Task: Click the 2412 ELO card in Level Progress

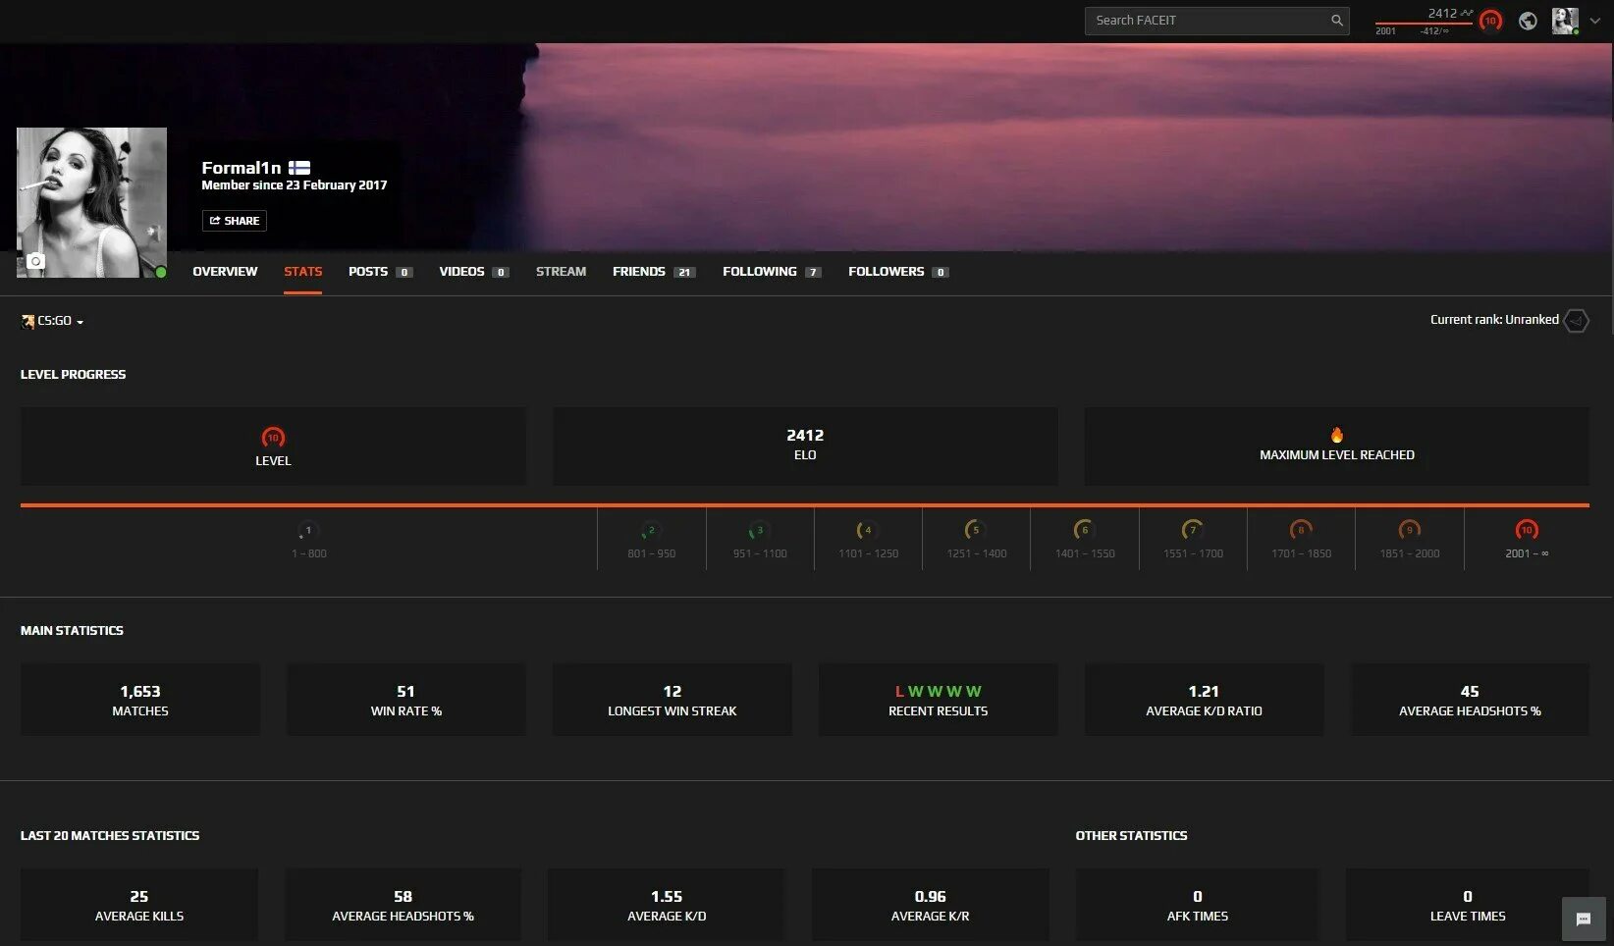Action: tap(805, 446)
